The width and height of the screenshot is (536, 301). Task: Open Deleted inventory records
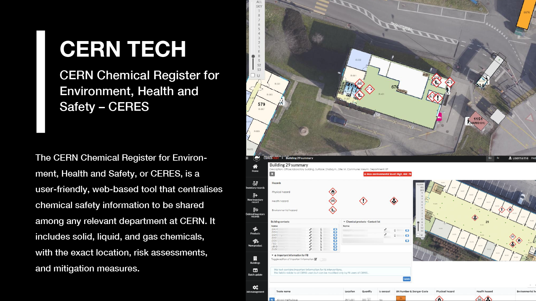click(255, 213)
